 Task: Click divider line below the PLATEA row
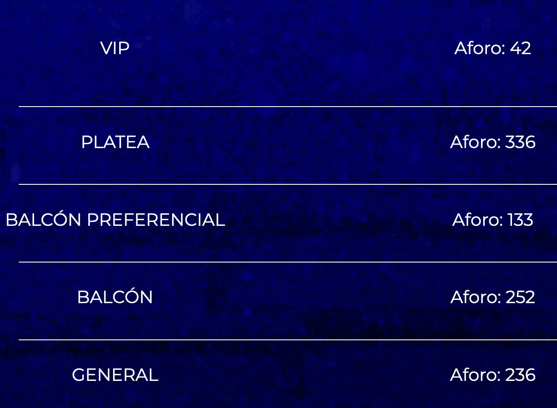[288, 184]
